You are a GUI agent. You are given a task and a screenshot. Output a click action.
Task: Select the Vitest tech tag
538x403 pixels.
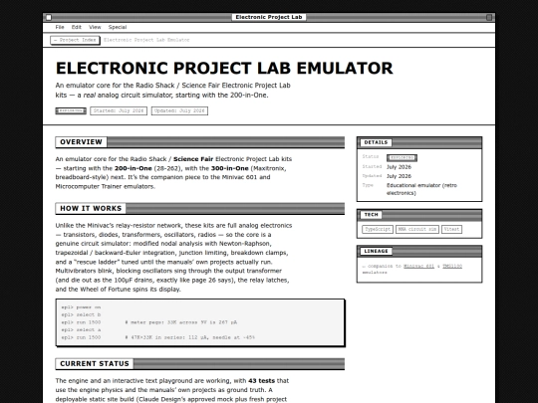click(451, 229)
